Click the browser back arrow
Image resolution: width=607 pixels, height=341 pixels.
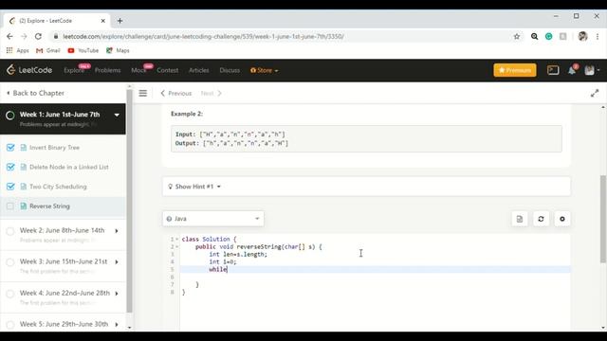pos(9,36)
